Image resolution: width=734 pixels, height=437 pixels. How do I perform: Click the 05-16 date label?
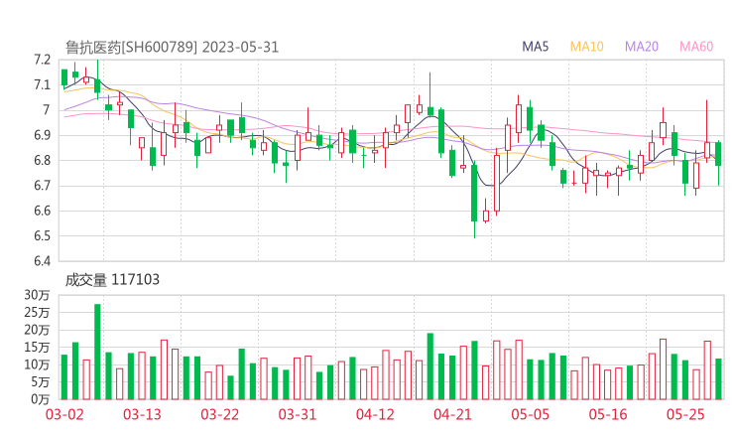pos(608,414)
